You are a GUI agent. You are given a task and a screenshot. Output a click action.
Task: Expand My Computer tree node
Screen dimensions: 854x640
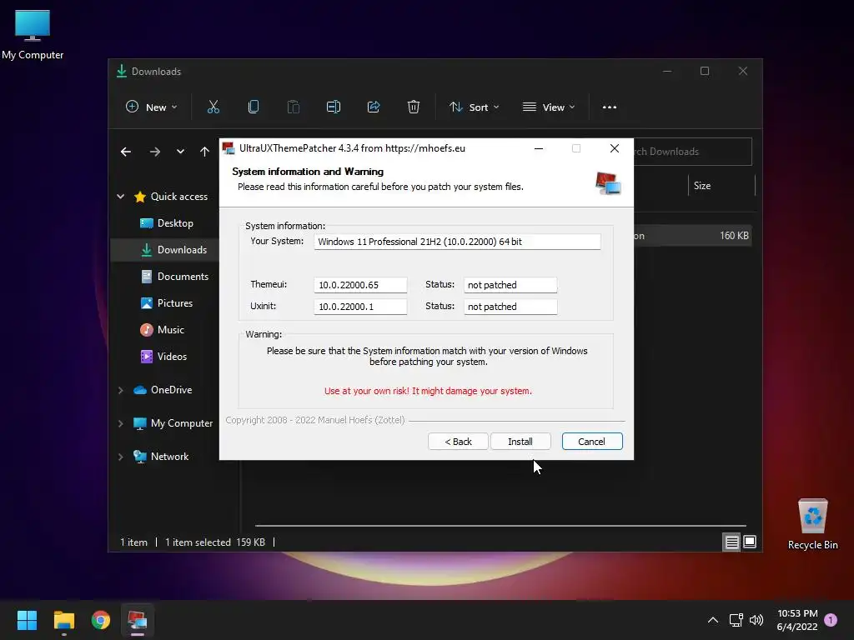(120, 423)
